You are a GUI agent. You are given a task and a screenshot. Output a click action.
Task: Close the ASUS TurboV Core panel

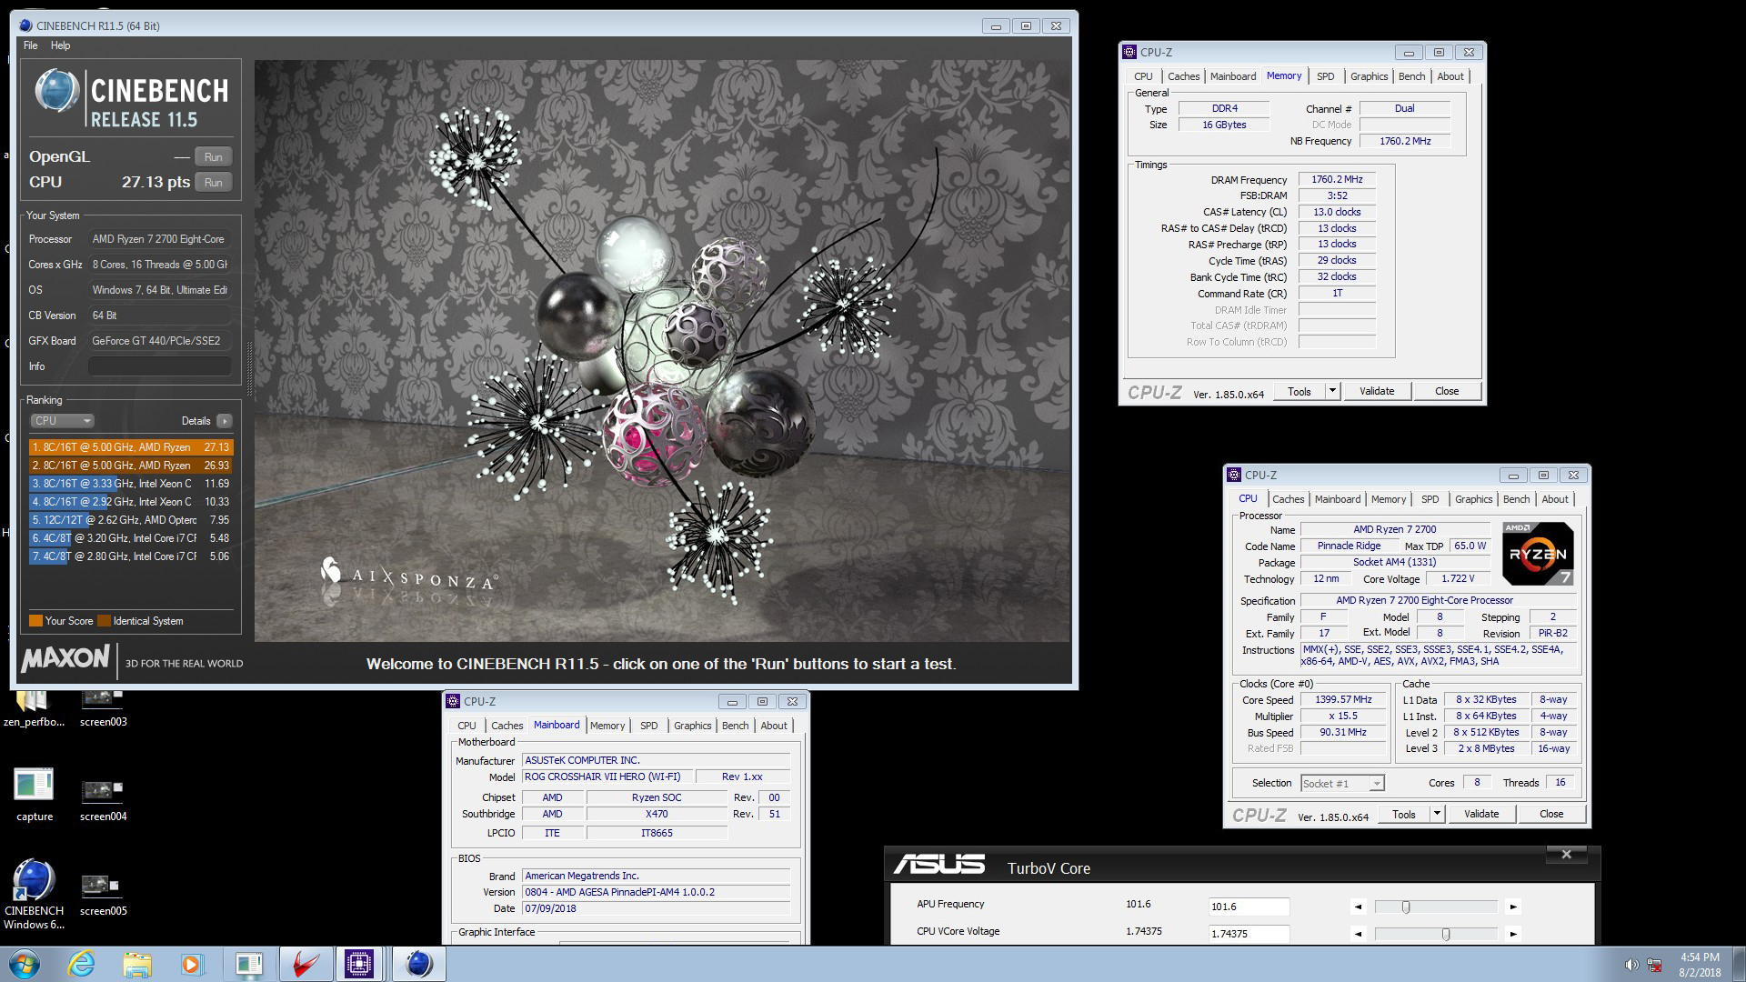pyautogui.click(x=1566, y=855)
